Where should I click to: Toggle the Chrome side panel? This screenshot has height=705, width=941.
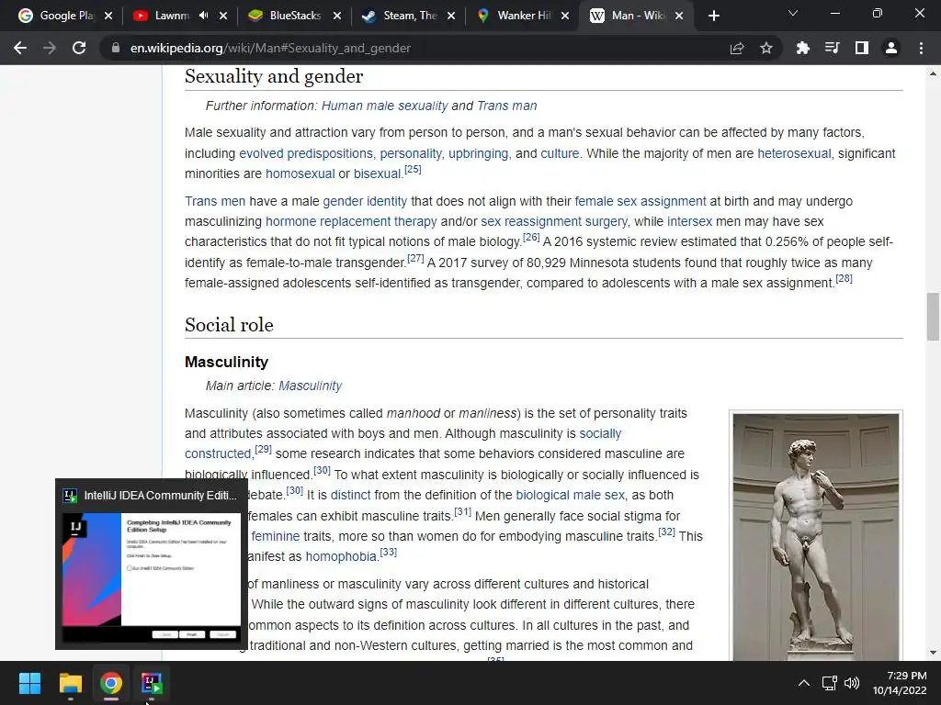coord(862,48)
